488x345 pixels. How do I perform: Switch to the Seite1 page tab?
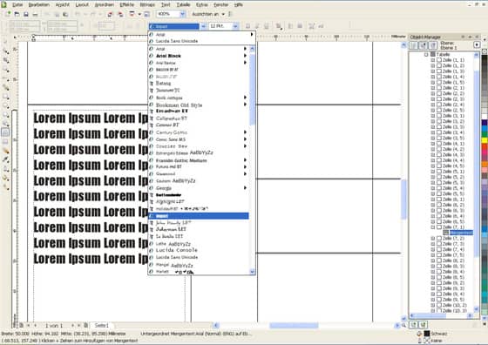click(101, 326)
